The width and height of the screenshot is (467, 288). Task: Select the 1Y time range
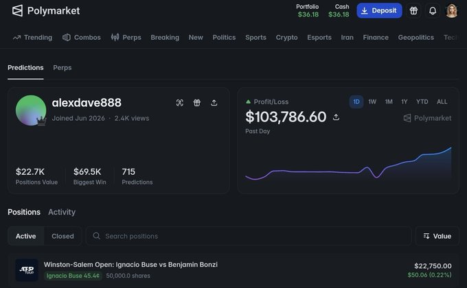(x=404, y=101)
